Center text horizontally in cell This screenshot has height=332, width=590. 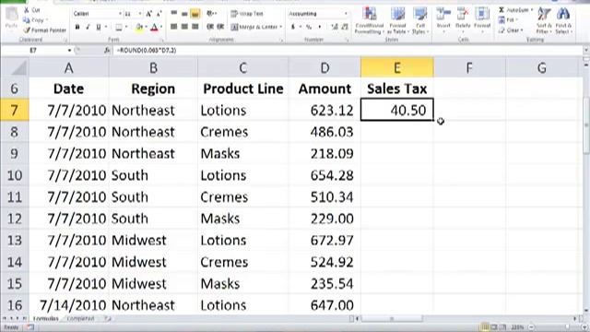click(184, 27)
